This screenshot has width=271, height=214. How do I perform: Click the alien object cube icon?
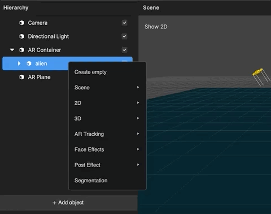click(29, 63)
